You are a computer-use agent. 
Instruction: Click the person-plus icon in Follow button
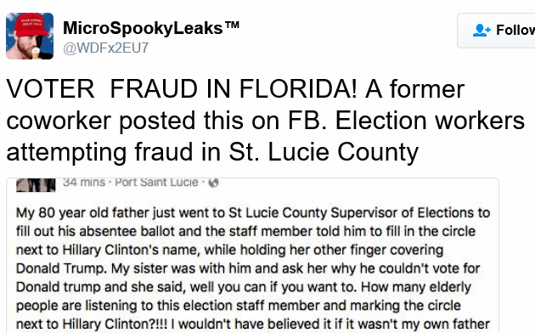[x=481, y=31]
